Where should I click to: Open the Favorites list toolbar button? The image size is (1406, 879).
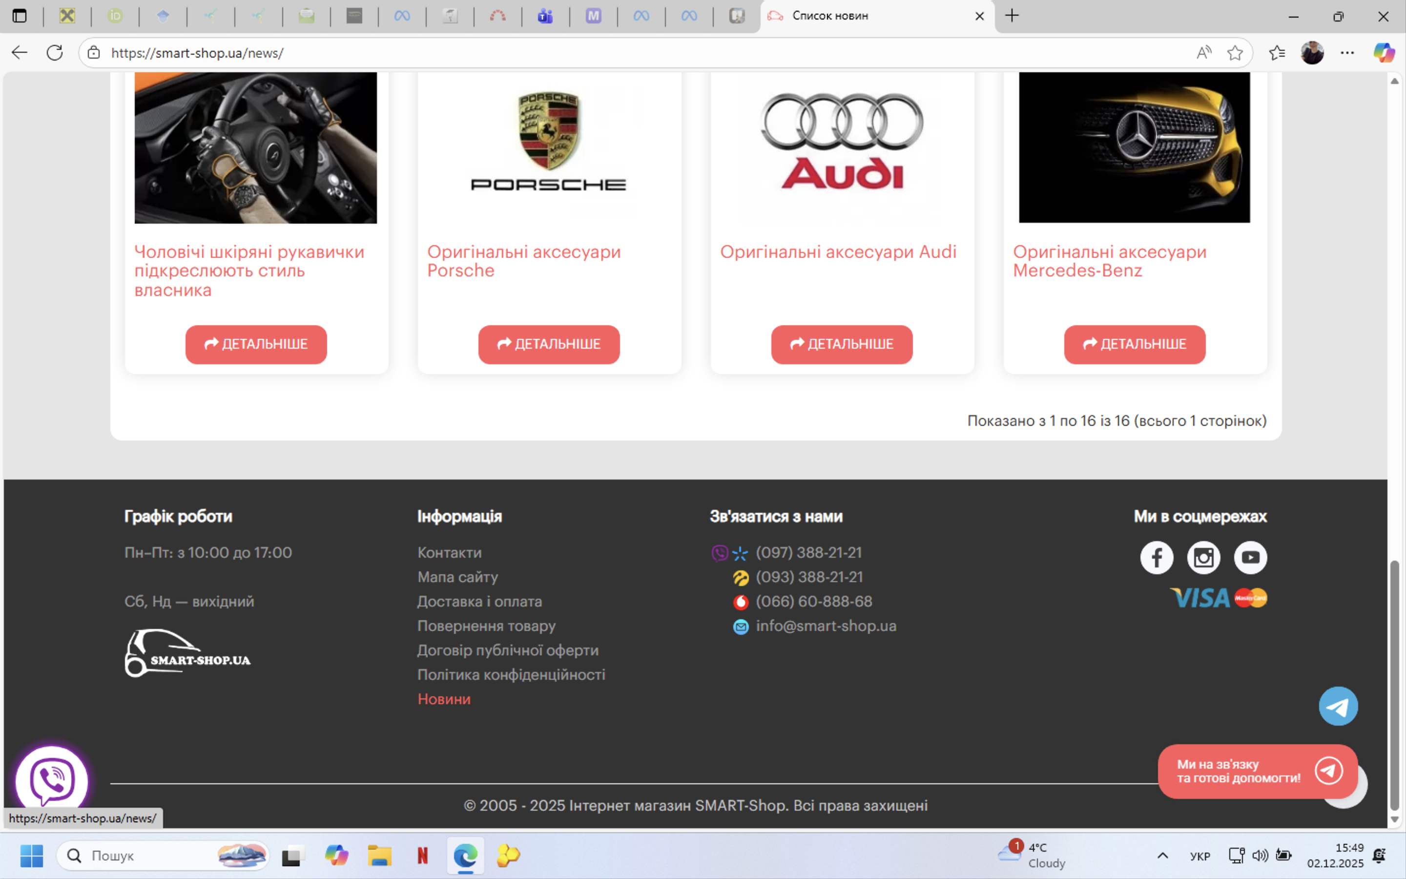(1277, 53)
